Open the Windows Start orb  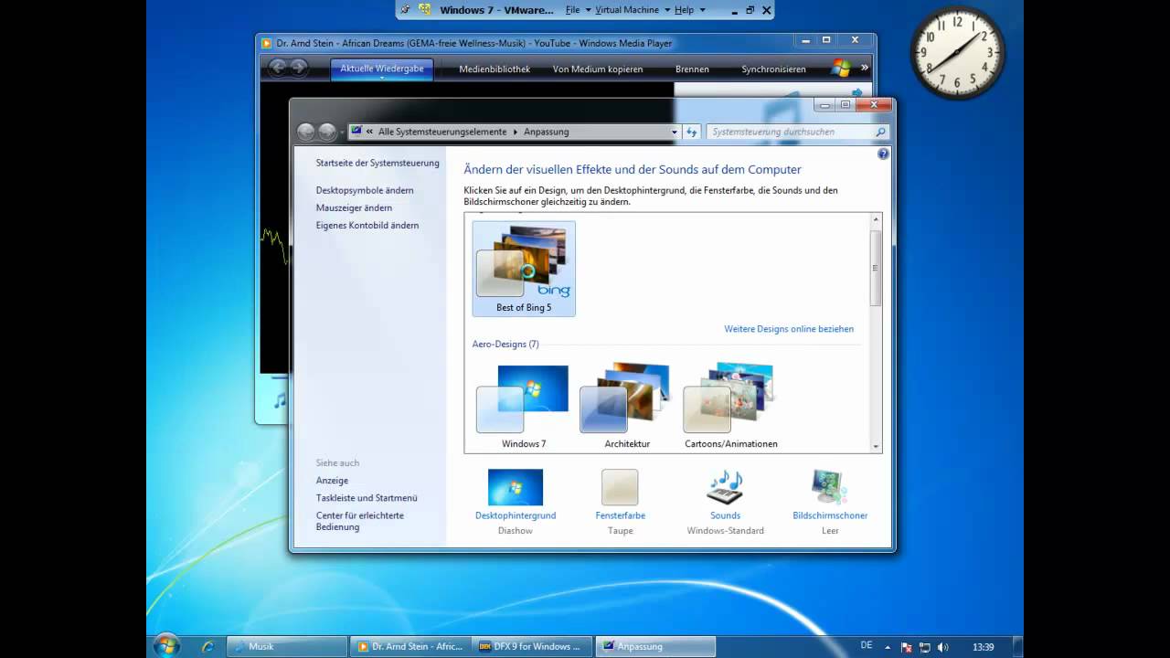pyautogui.click(x=166, y=646)
